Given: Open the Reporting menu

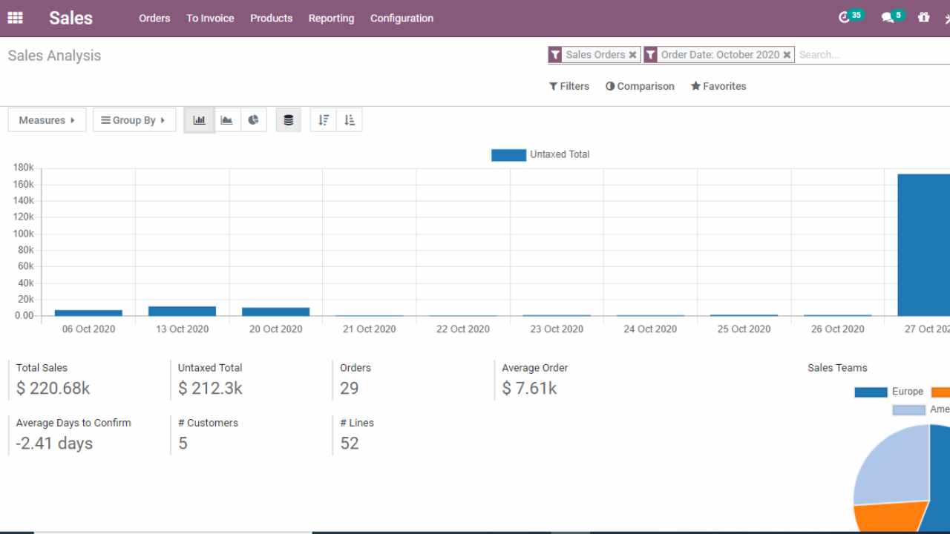Looking at the screenshot, I should (331, 18).
